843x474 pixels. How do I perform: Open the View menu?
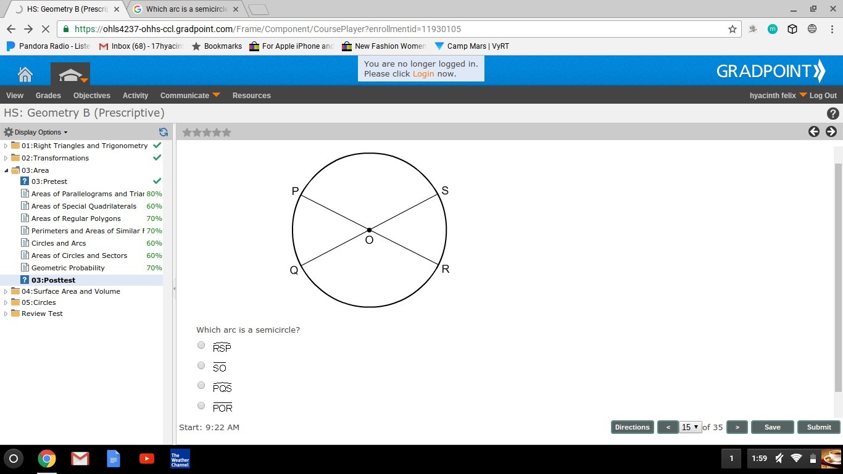pyautogui.click(x=15, y=95)
